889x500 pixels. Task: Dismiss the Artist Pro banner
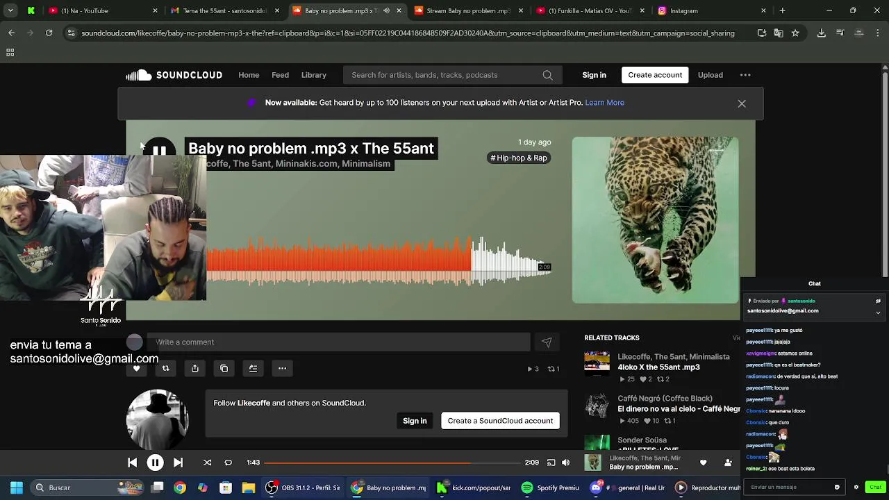pos(742,103)
